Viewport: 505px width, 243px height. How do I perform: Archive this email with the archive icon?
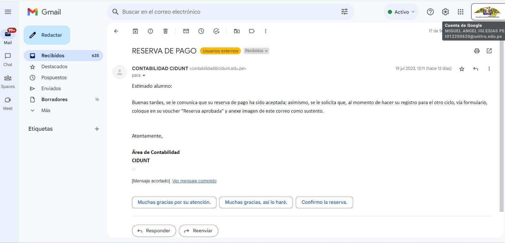coord(135,31)
